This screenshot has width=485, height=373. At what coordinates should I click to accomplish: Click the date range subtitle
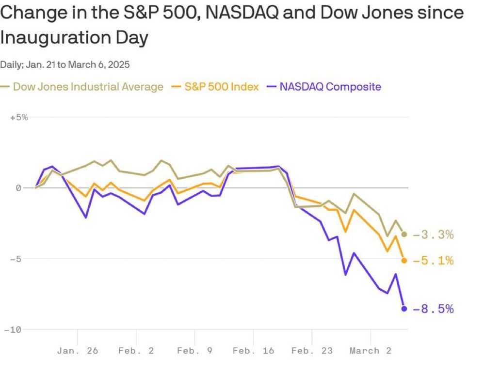tap(65, 64)
